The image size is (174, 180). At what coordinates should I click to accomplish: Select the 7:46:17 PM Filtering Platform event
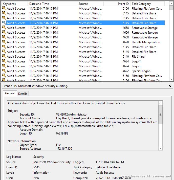[x=83, y=9]
